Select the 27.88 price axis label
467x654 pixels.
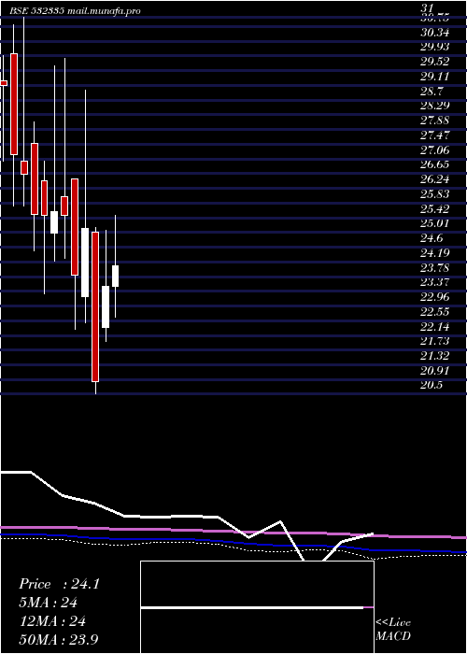(434, 121)
